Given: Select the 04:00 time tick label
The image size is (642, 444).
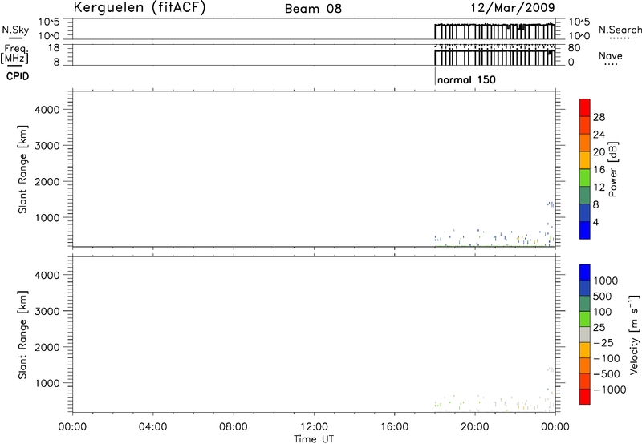Looking at the screenshot, I should 152,427.
